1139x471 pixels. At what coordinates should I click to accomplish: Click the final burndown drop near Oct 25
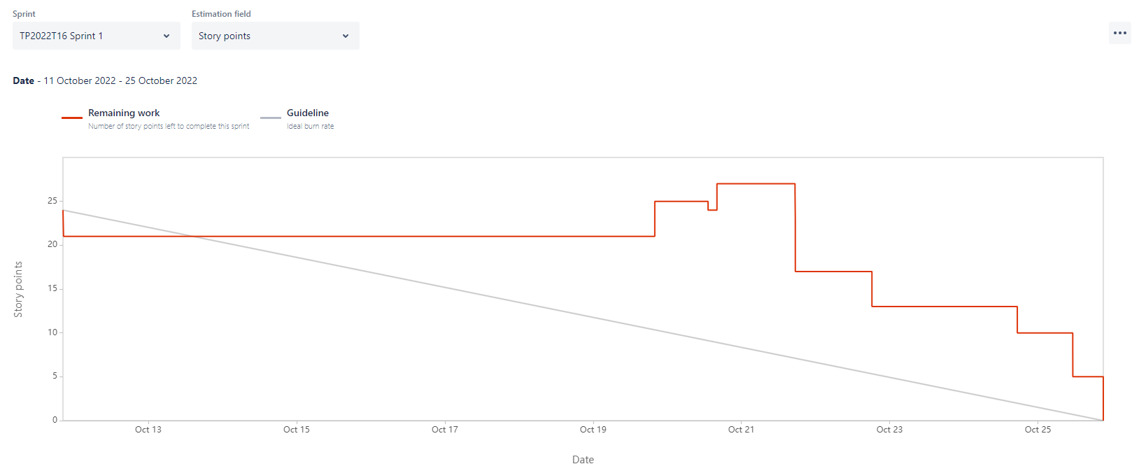(1103, 398)
